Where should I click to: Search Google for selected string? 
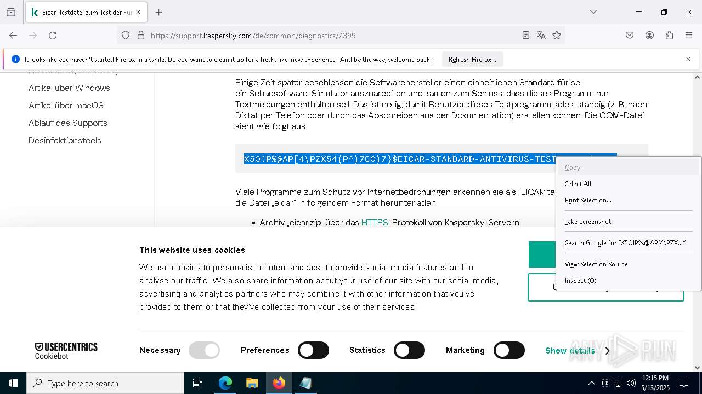coord(629,243)
